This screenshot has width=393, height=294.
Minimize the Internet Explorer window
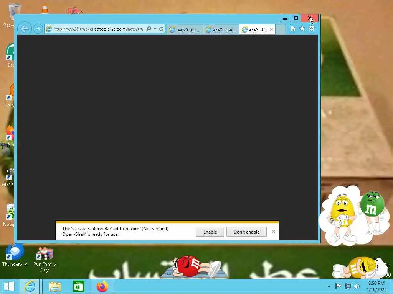(285, 18)
